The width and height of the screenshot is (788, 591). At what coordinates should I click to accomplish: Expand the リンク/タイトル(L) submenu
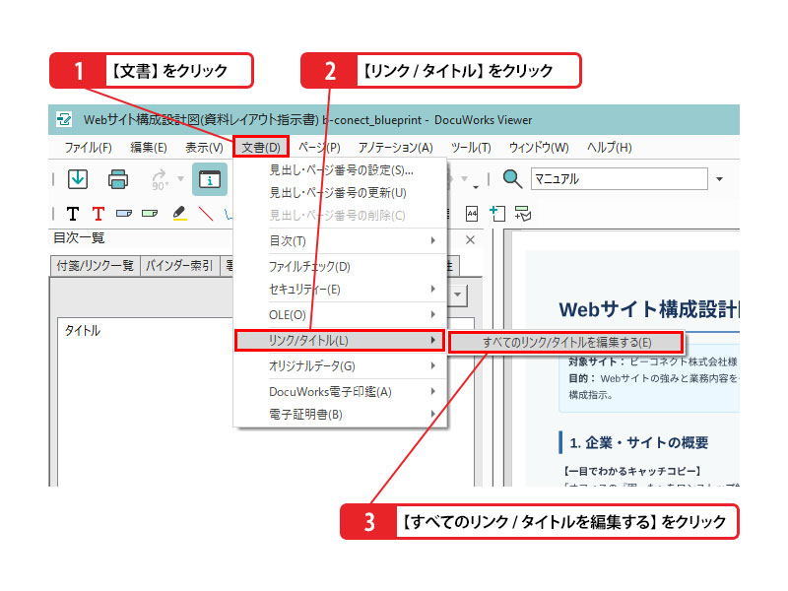340,340
